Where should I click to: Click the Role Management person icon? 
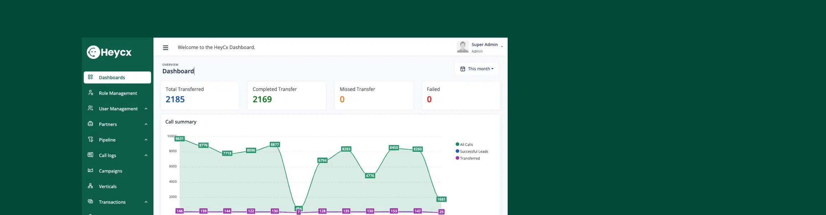tap(91, 92)
